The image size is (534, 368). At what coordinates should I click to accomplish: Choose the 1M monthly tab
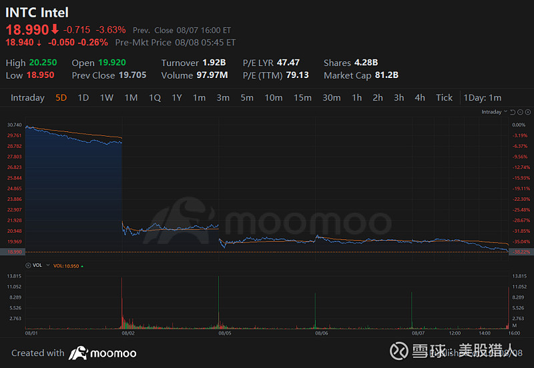[131, 98]
